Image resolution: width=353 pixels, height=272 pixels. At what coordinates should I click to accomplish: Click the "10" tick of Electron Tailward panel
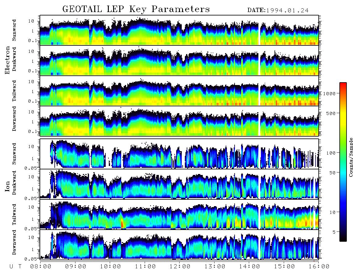click(31, 82)
